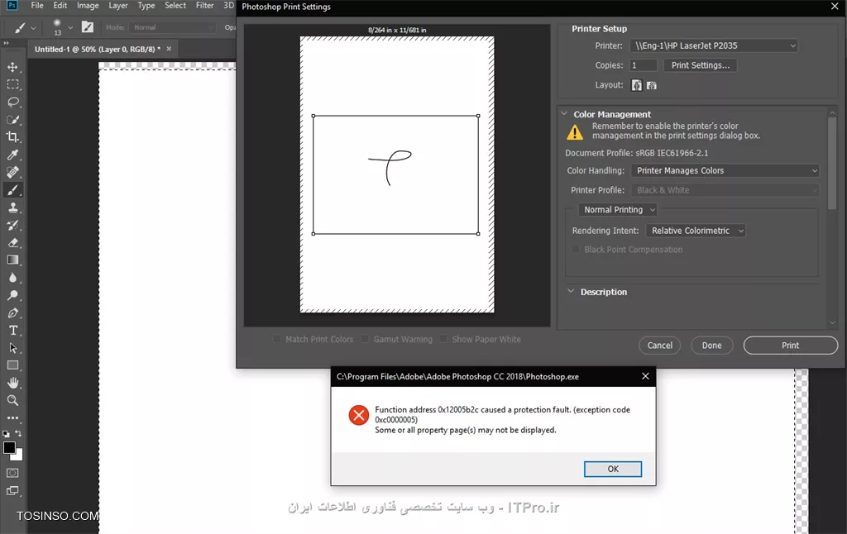Select the Crop tool

pyautogui.click(x=12, y=137)
